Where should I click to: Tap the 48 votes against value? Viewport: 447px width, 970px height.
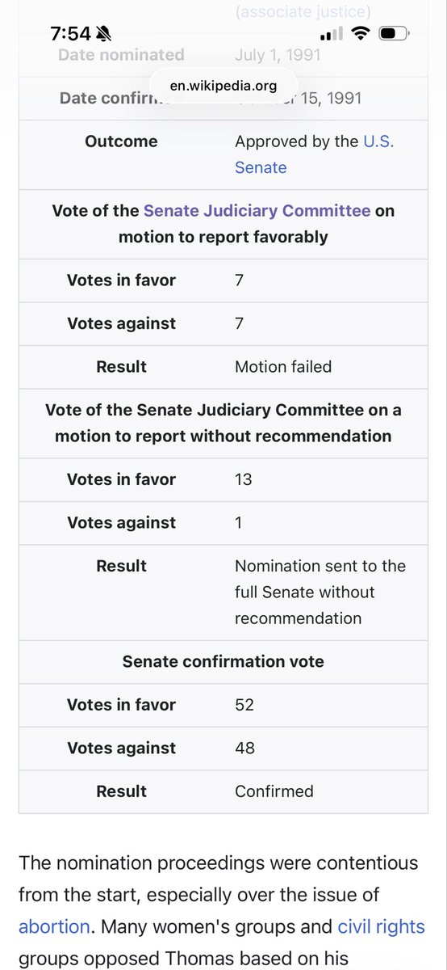click(244, 748)
